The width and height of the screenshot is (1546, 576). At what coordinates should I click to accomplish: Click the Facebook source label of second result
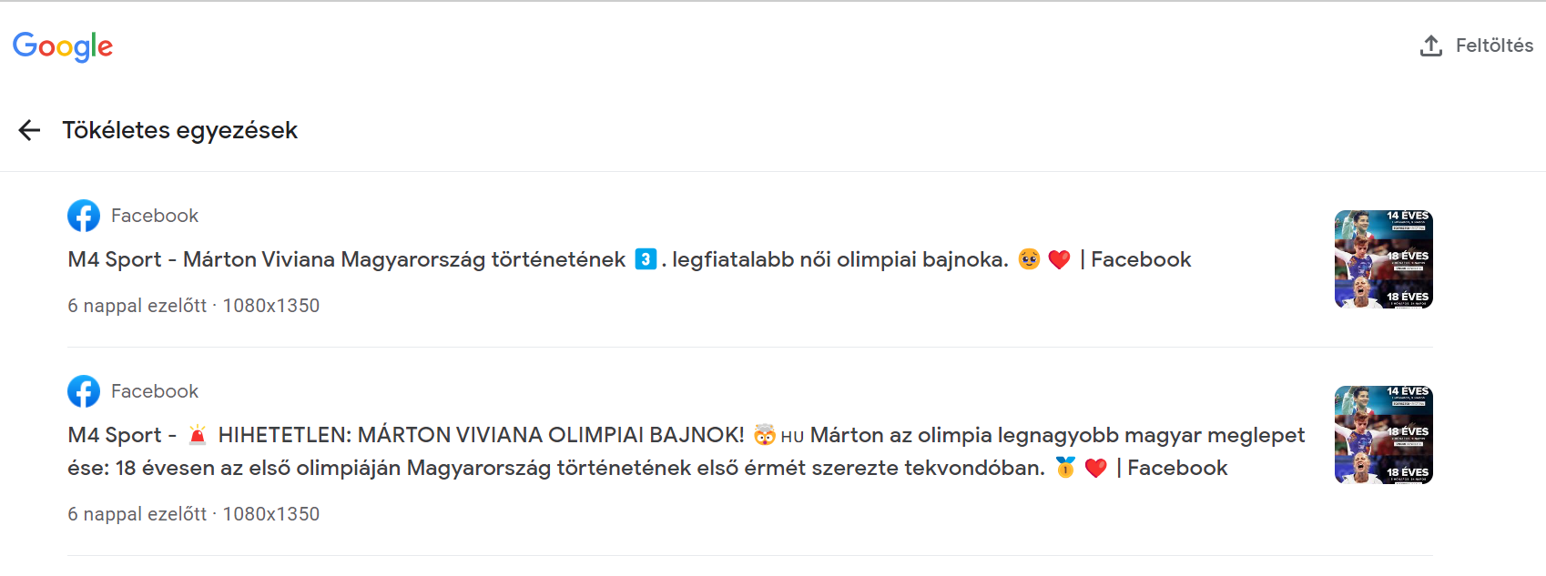[x=155, y=391]
